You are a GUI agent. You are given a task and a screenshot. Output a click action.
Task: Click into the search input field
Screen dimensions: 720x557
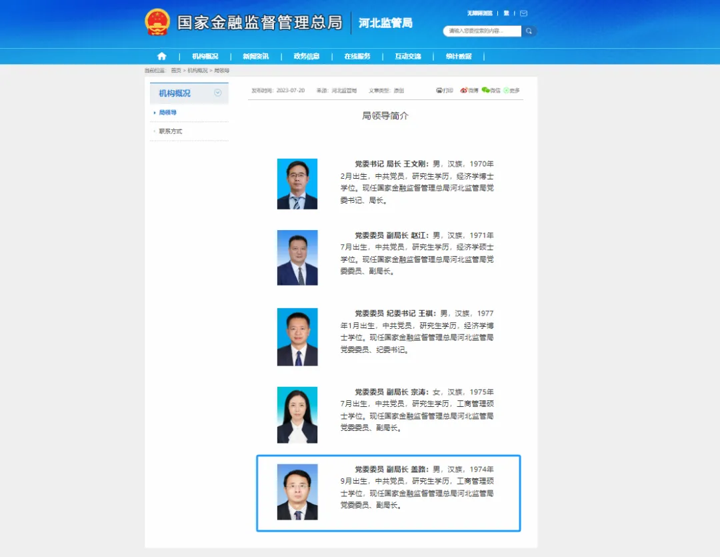tap(481, 31)
